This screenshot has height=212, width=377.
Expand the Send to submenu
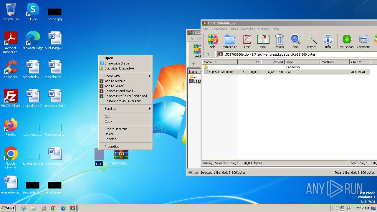tap(126, 109)
